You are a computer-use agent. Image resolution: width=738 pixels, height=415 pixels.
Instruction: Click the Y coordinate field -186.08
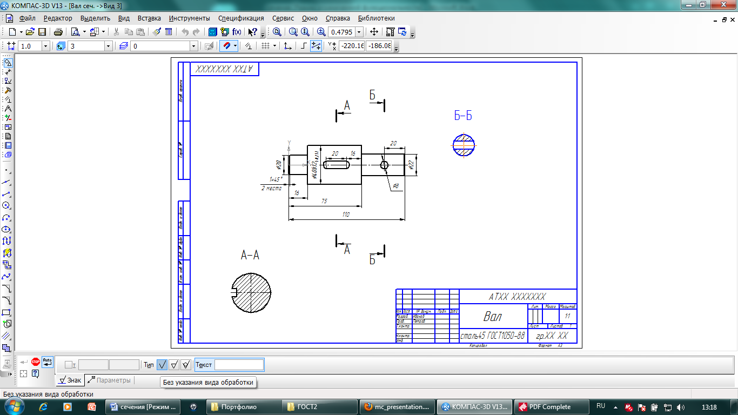click(x=379, y=46)
